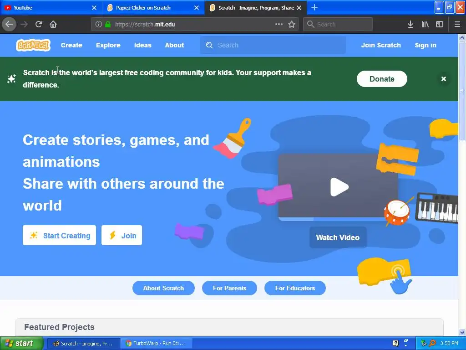
Task: Click the Join button with lightning bolt
Action: pos(122,236)
